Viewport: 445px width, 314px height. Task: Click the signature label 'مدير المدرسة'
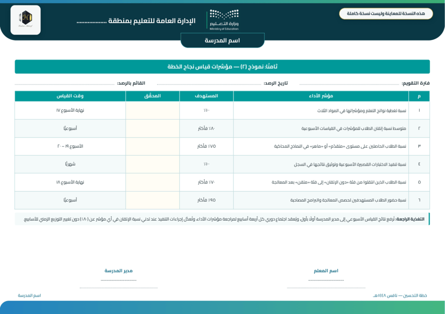pos(119,271)
